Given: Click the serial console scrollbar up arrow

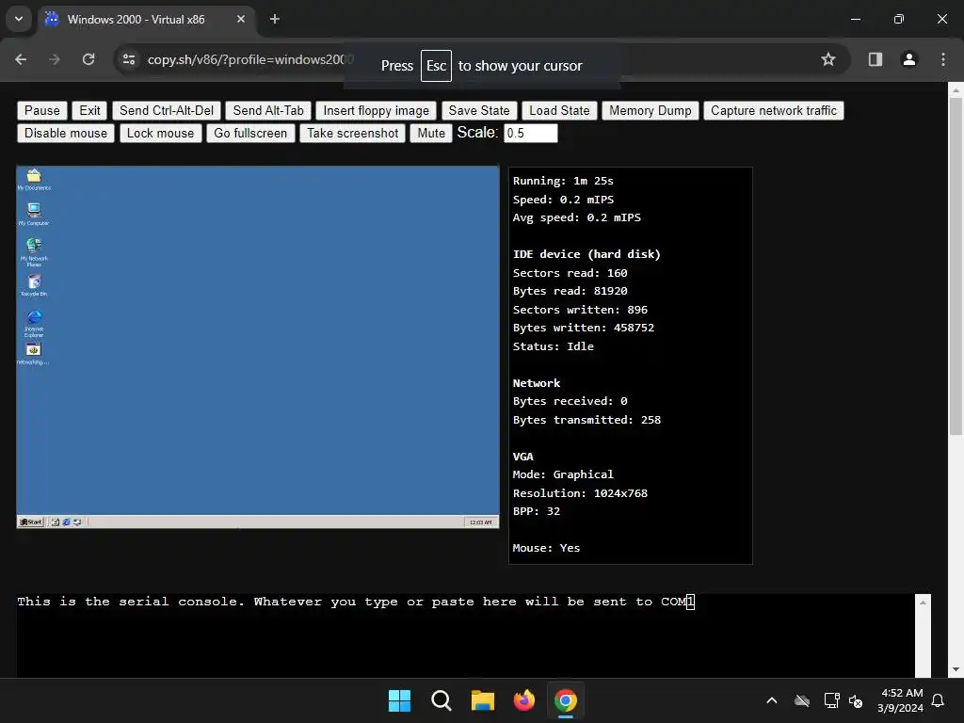Looking at the screenshot, I should tap(923, 602).
